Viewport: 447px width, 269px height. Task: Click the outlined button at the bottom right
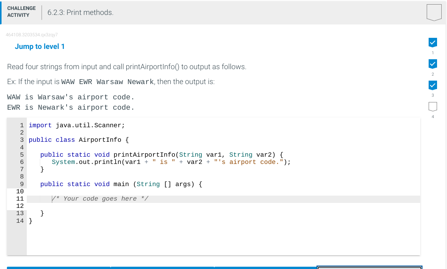[369, 267]
